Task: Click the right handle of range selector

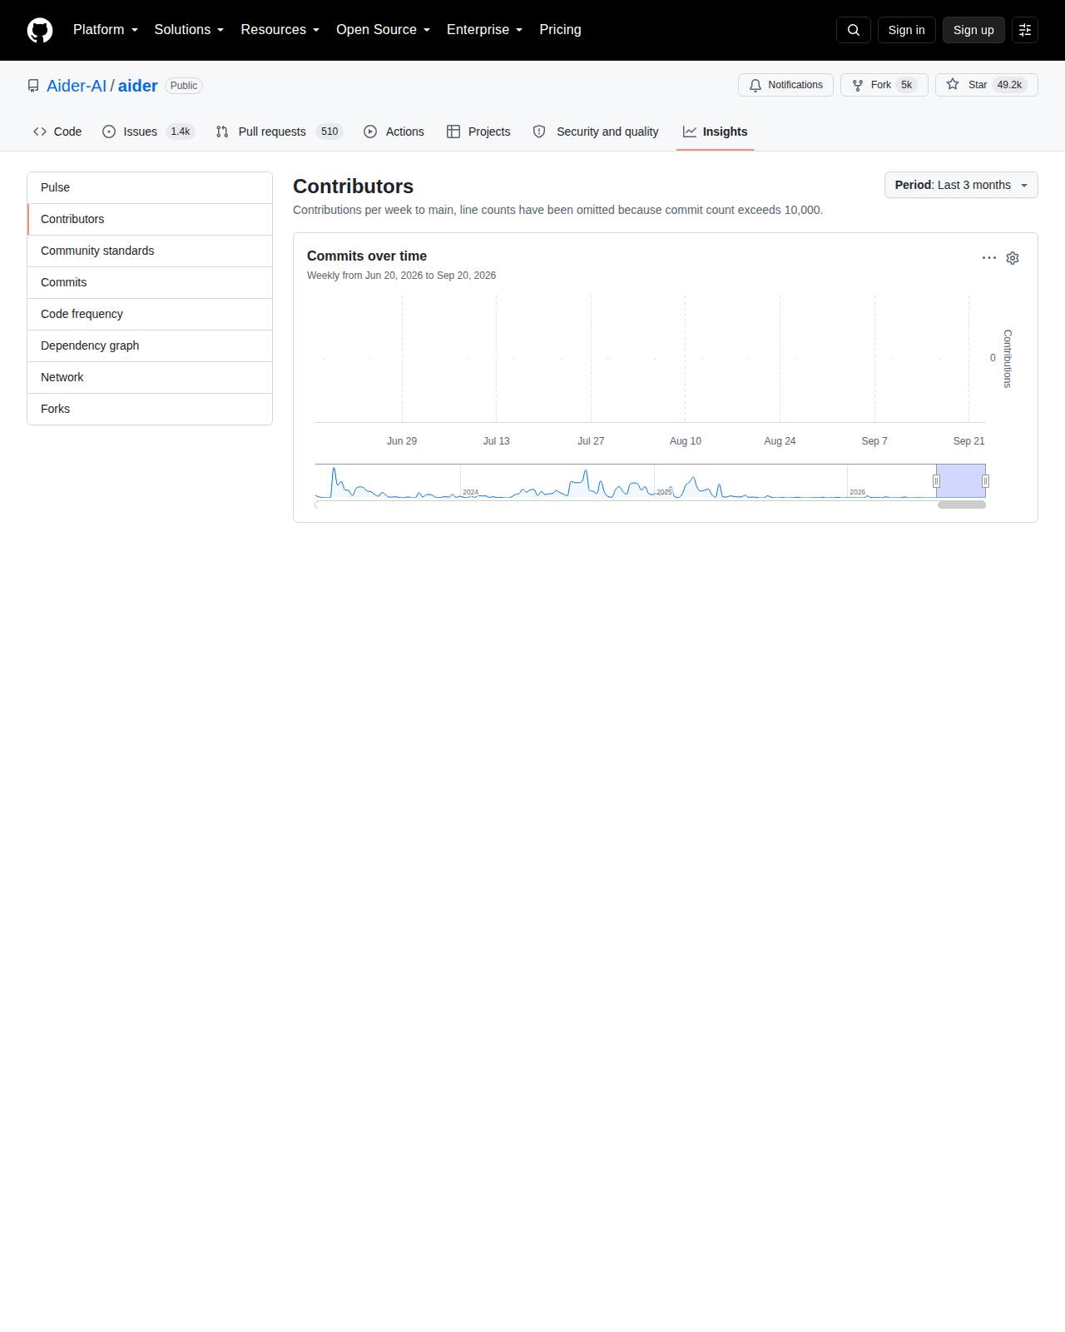Action: coord(985,481)
